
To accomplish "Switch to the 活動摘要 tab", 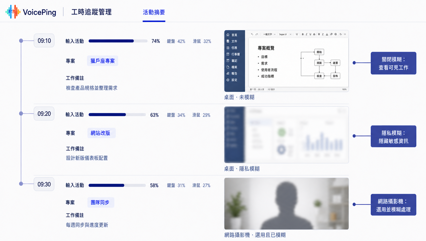I will pyautogui.click(x=154, y=12).
